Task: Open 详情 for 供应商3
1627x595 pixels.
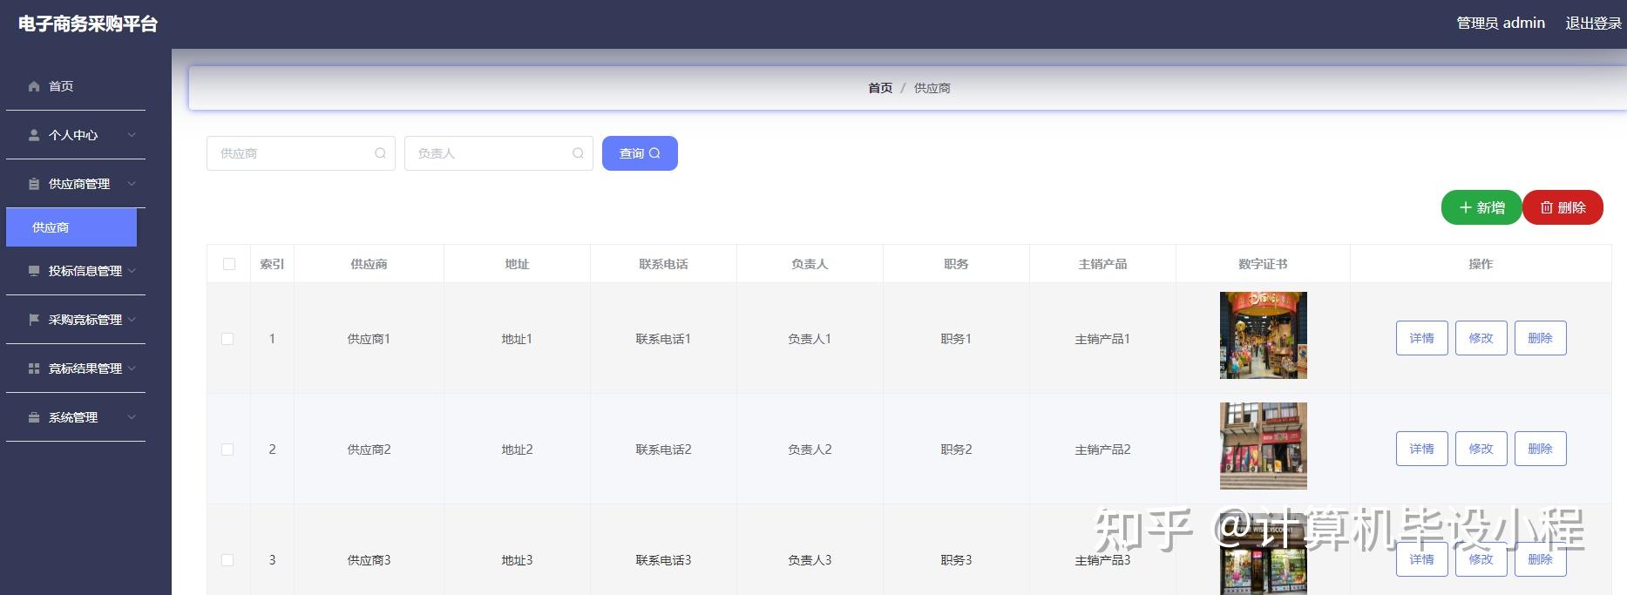Action: coord(1422,559)
